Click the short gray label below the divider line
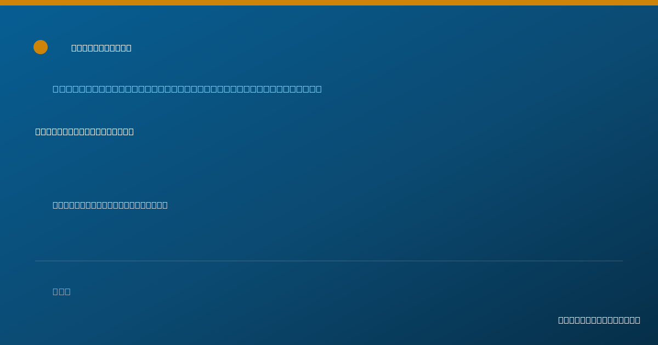 [61, 291]
